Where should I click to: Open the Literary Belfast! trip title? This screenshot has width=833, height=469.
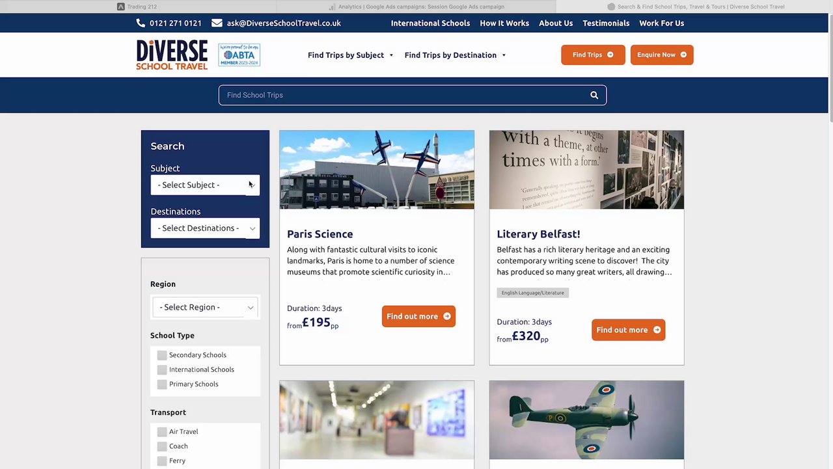pos(538,234)
